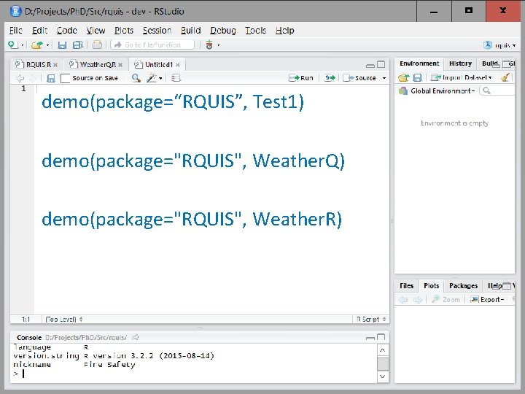Switch to the Build pane tab
This screenshot has height=394, width=525.
point(489,63)
